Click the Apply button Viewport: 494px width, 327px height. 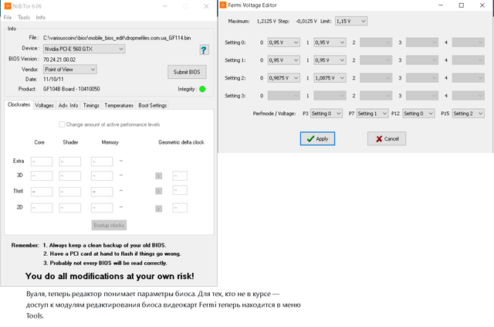tap(317, 139)
